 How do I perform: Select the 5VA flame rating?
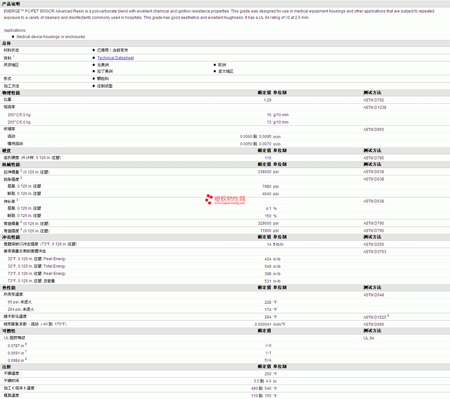pos(268,360)
